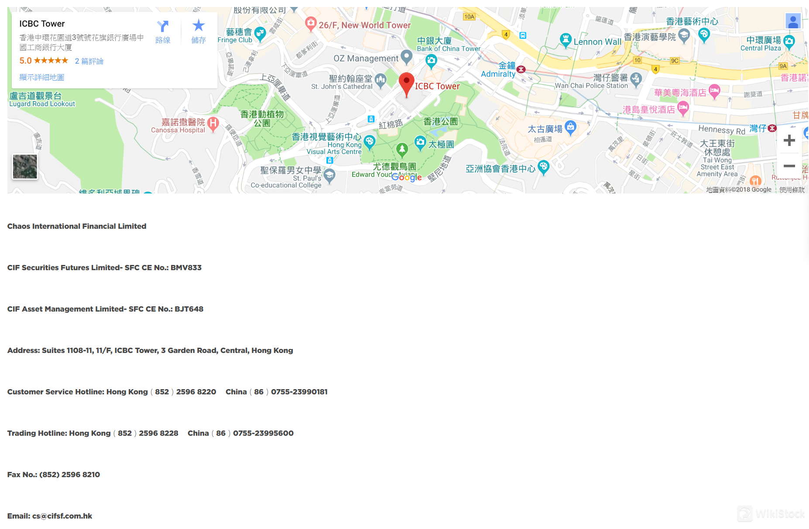The image size is (809, 529).
Task: Click the St. John's Cathedral marker
Action: tap(381, 80)
